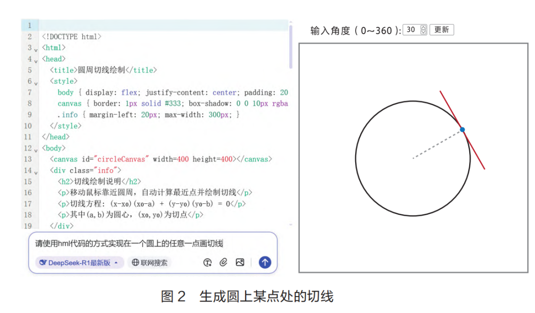Screen dimensions: 535x313
Task: Click the blue tangent point on circle
Action: point(462,129)
